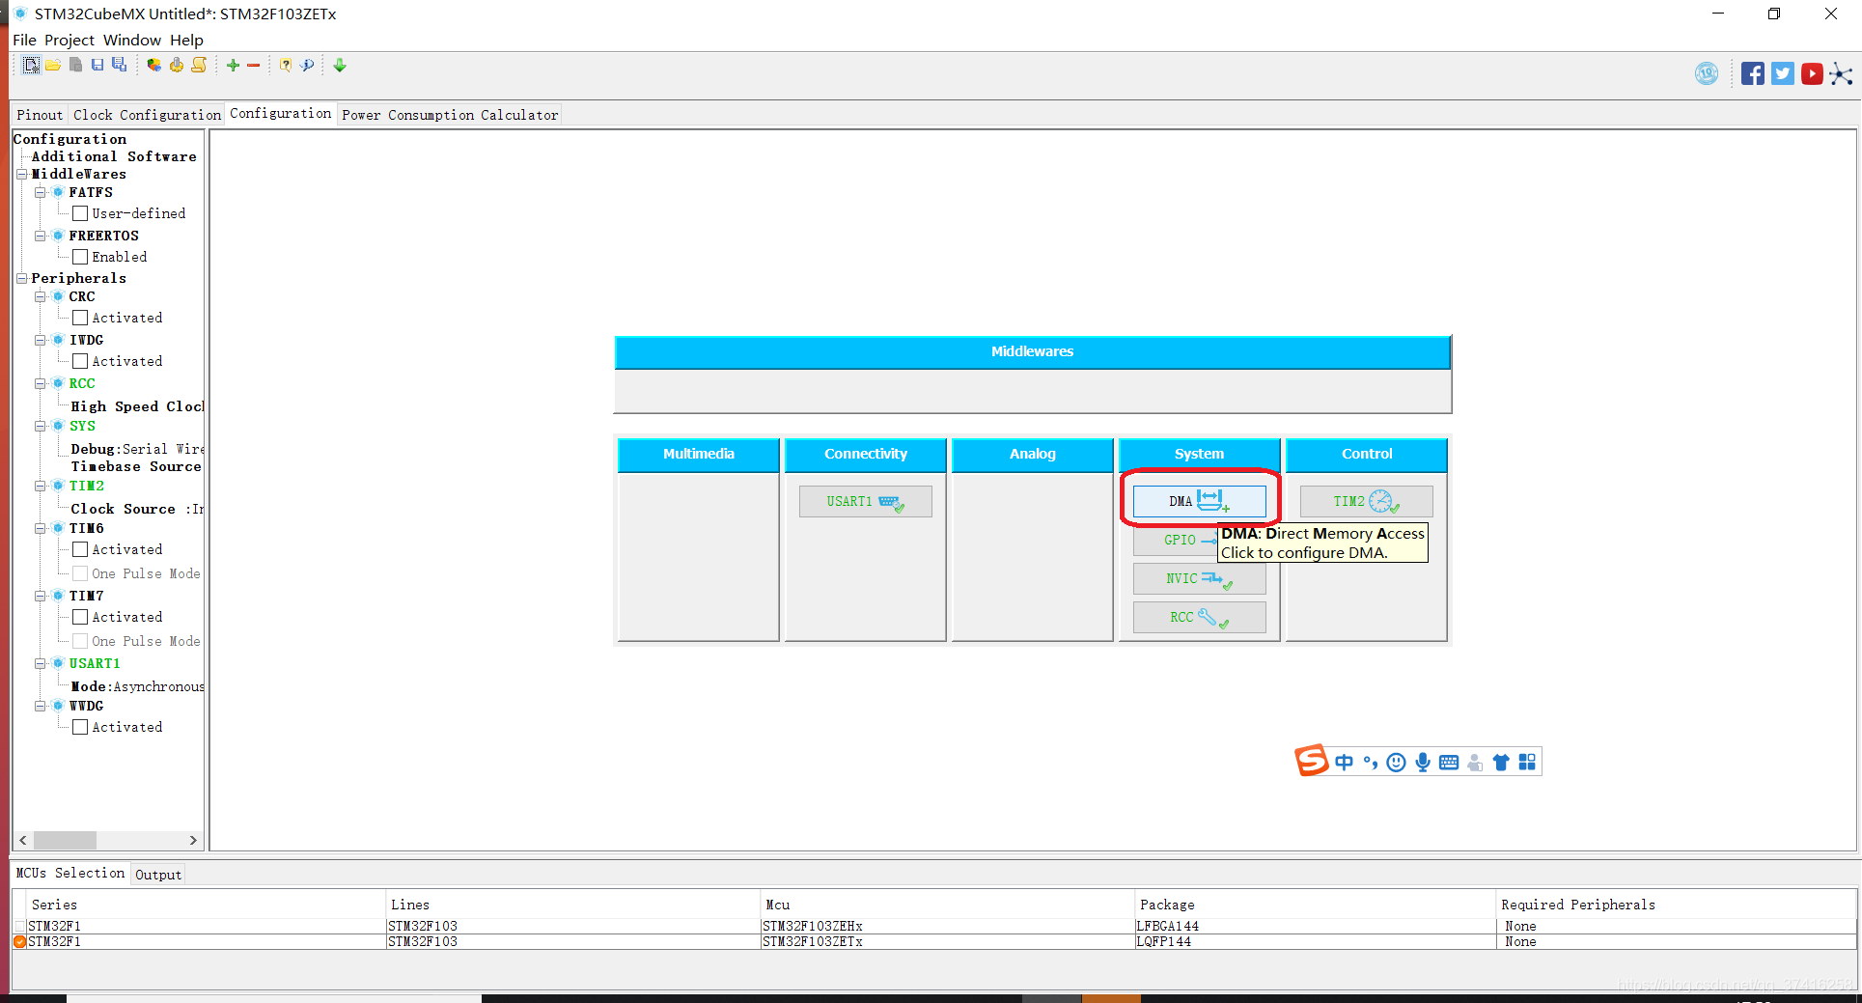This screenshot has height=1003, width=1862.
Task: Collapse the TIM6 tree node
Action: [x=41, y=528]
